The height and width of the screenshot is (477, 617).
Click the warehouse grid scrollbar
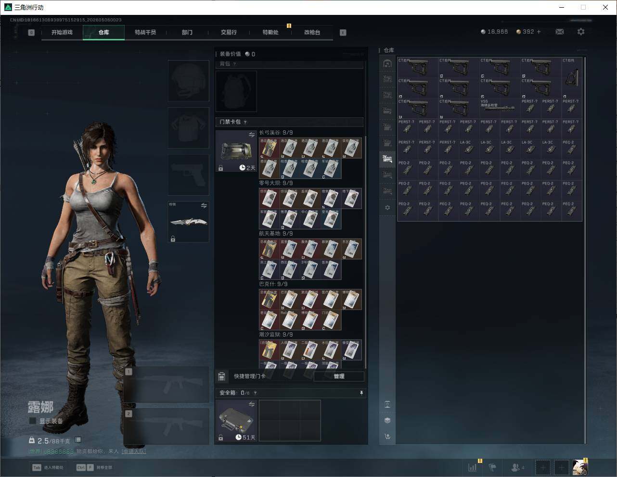585,250
